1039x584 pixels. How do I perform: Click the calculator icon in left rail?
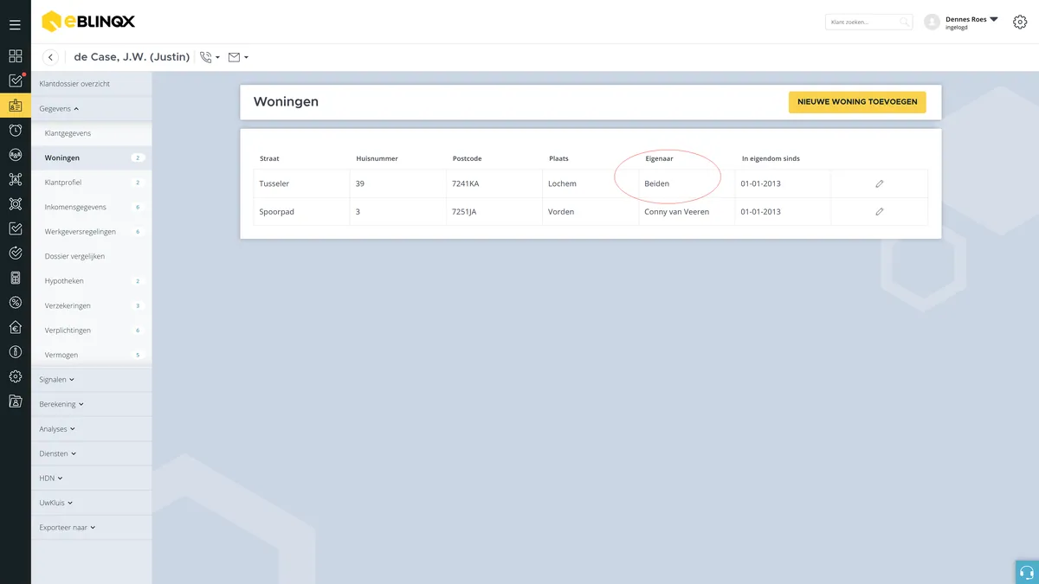[15, 278]
